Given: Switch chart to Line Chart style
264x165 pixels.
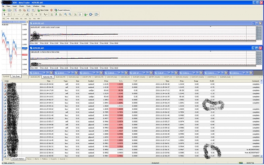Looking at the screenshot, I should [60, 14].
